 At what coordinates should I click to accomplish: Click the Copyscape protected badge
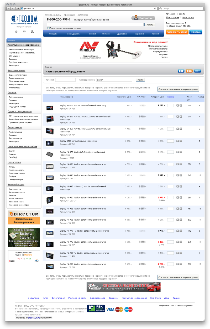(34, 318)
